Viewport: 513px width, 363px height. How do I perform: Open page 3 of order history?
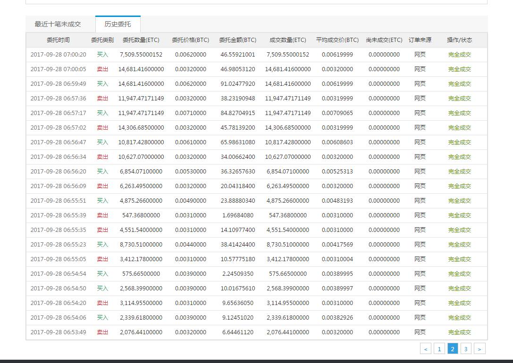point(466,348)
